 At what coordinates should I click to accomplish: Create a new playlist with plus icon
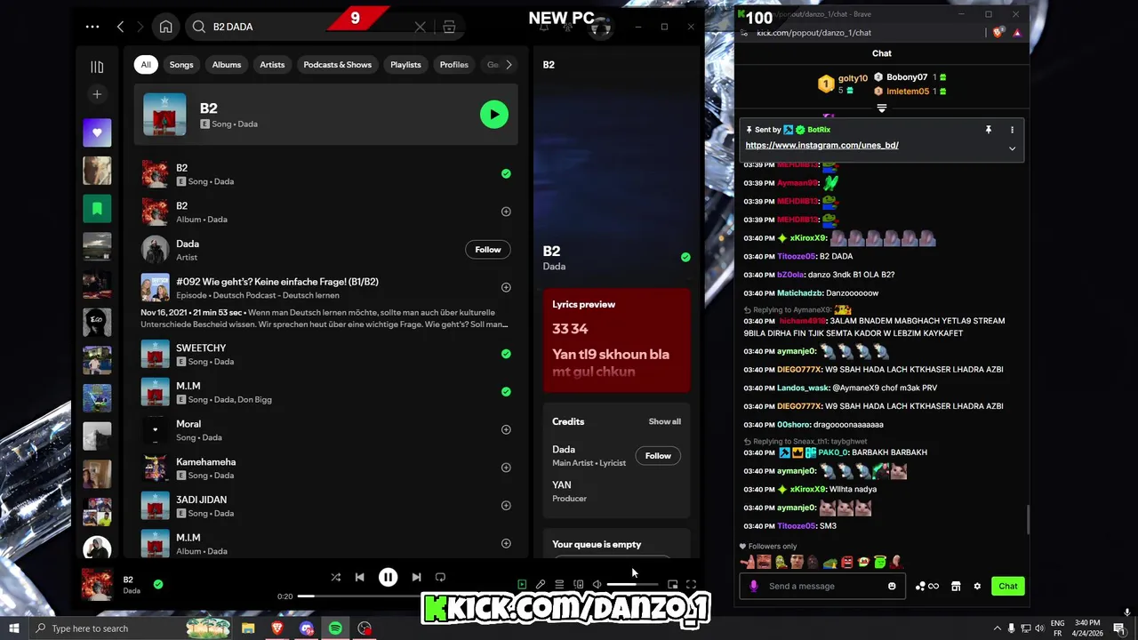click(x=97, y=94)
